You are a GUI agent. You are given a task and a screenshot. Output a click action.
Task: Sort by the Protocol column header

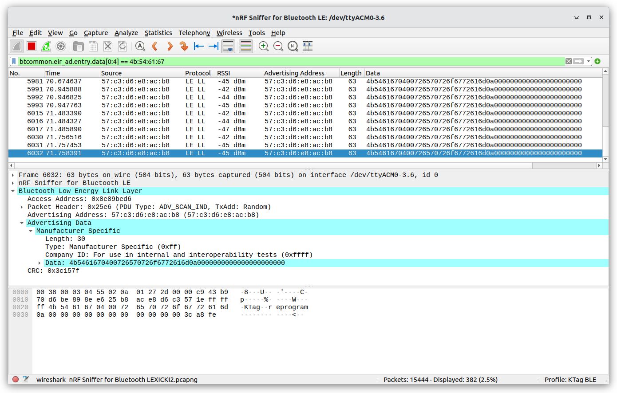[199, 73]
